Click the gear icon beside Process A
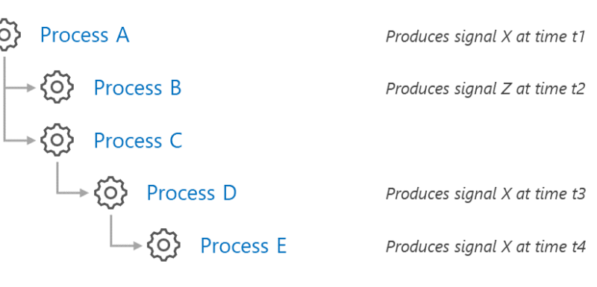 pyautogui.click(x=9, y=34)
